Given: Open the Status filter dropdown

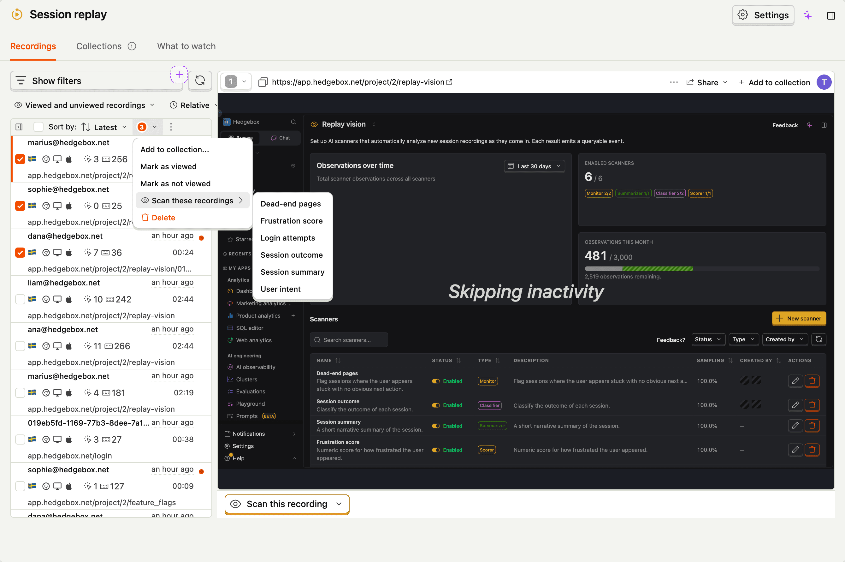Looking at the screenshot, I should (708, 339).
